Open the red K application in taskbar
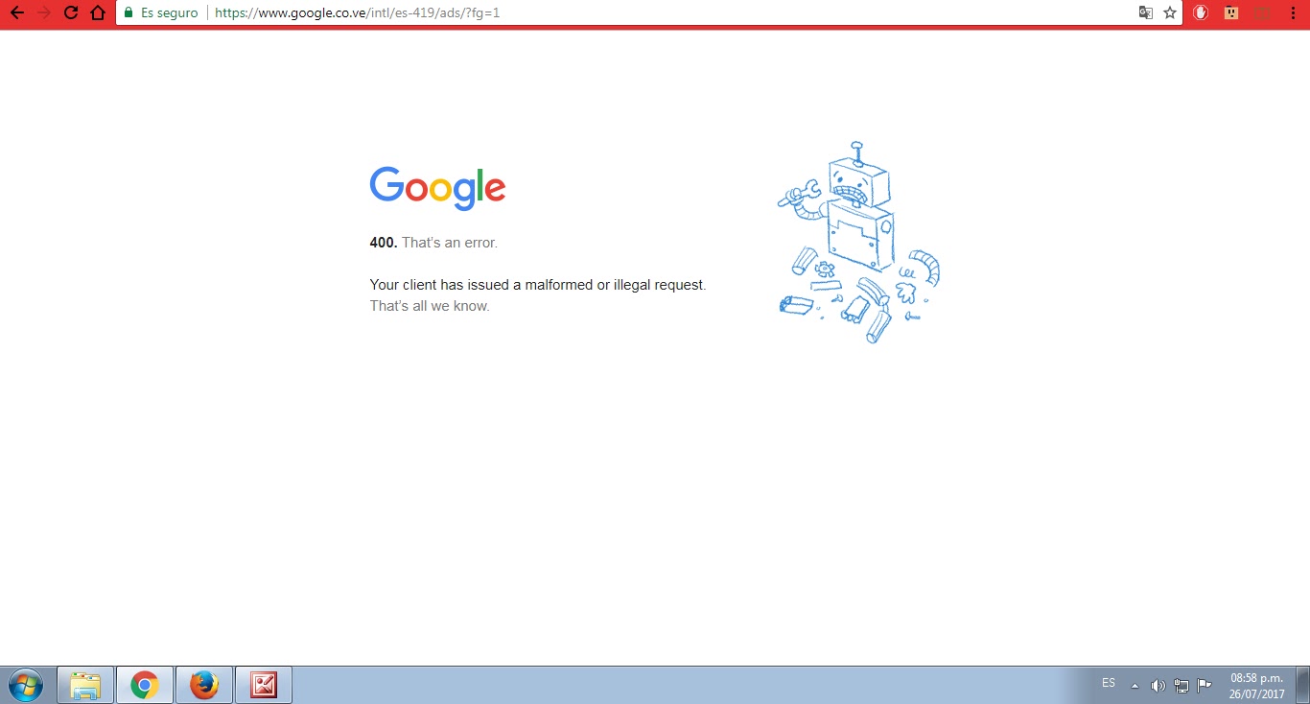Screen dimensions: 1310x704 point(264,685)
